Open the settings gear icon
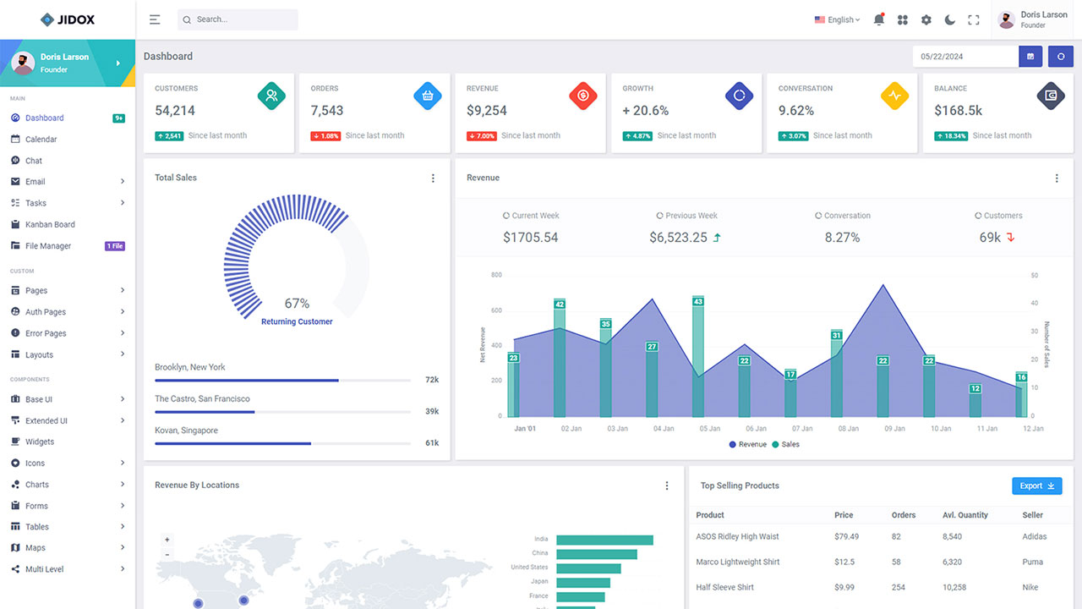 926,19
